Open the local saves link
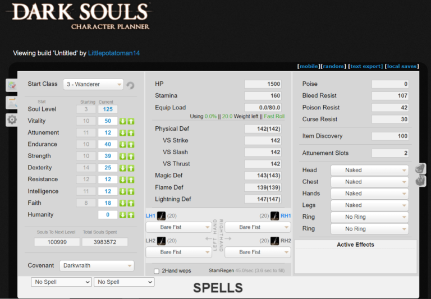Viewport: 431px width, 299px height. pyautogui.click(x=402, y=66)
